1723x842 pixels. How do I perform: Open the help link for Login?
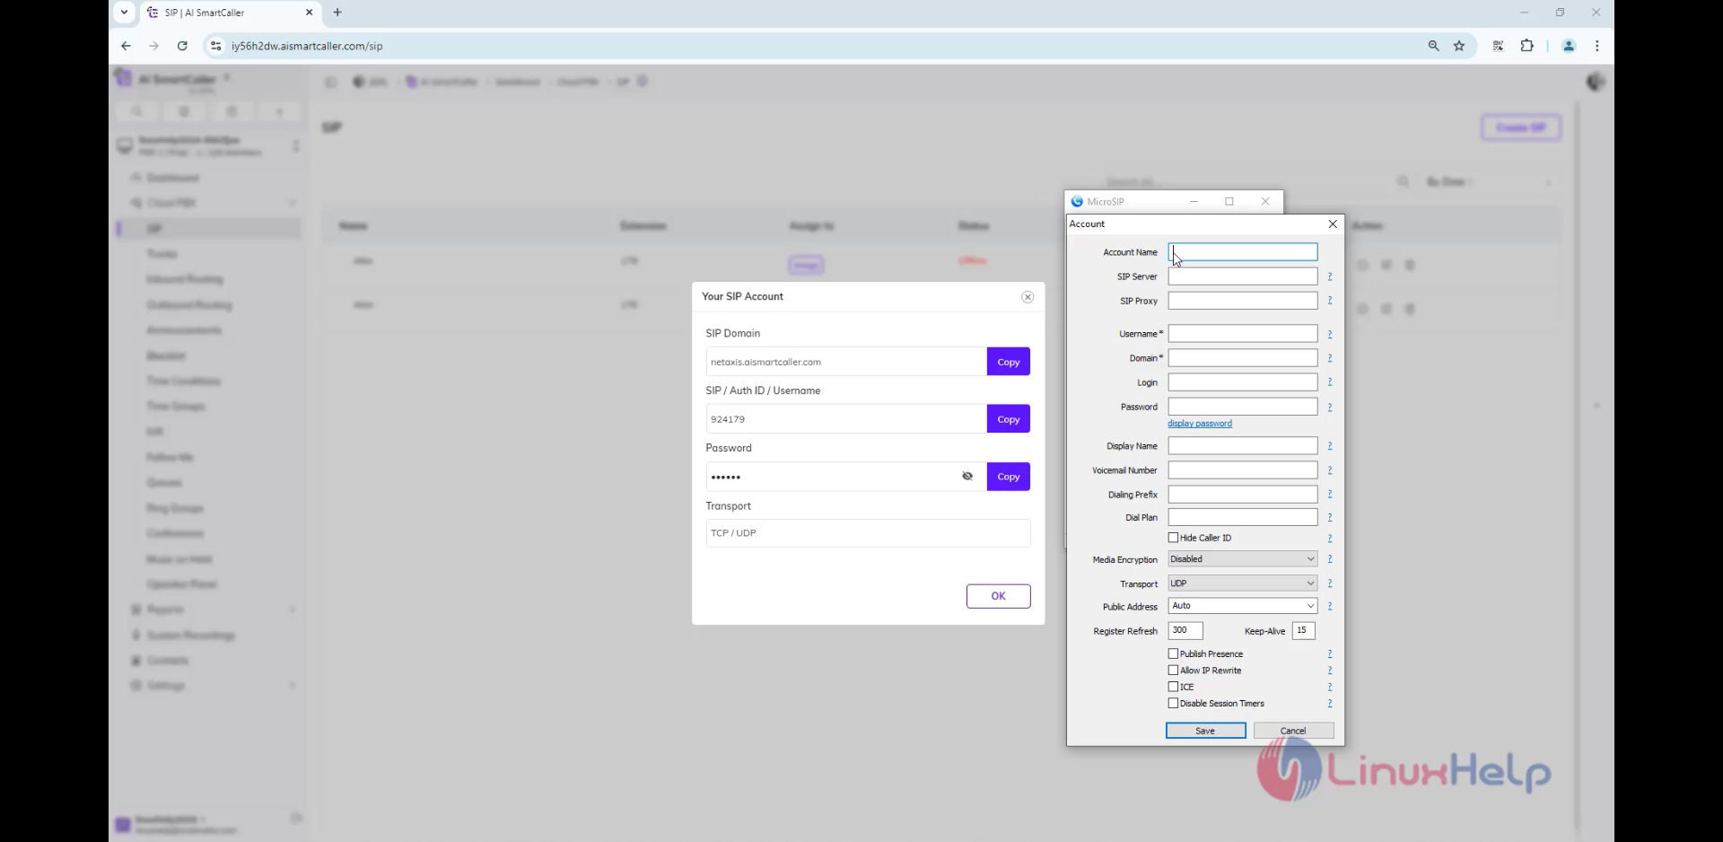click(x=1330, y=382)
